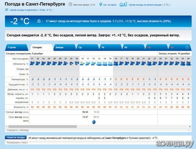The image size is (196, 149).
Task: Click 'Развернуть текст' to expand news
Action: pyautogui.click(x=17, y=143)
